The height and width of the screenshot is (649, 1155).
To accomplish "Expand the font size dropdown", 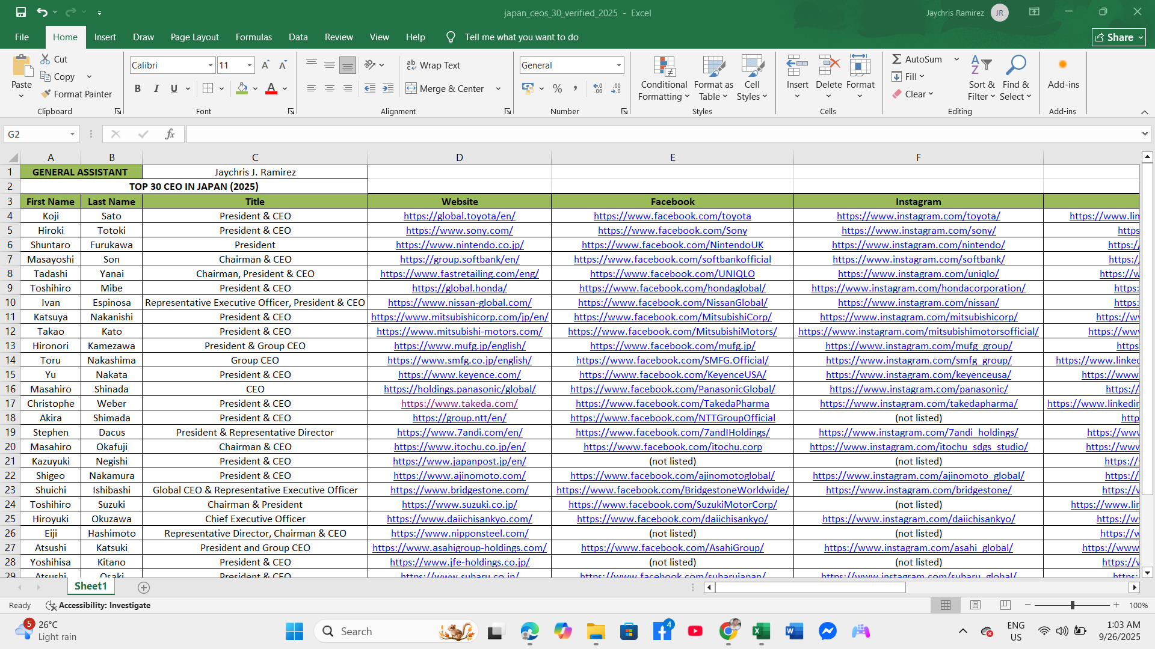I will coord(250,65).
